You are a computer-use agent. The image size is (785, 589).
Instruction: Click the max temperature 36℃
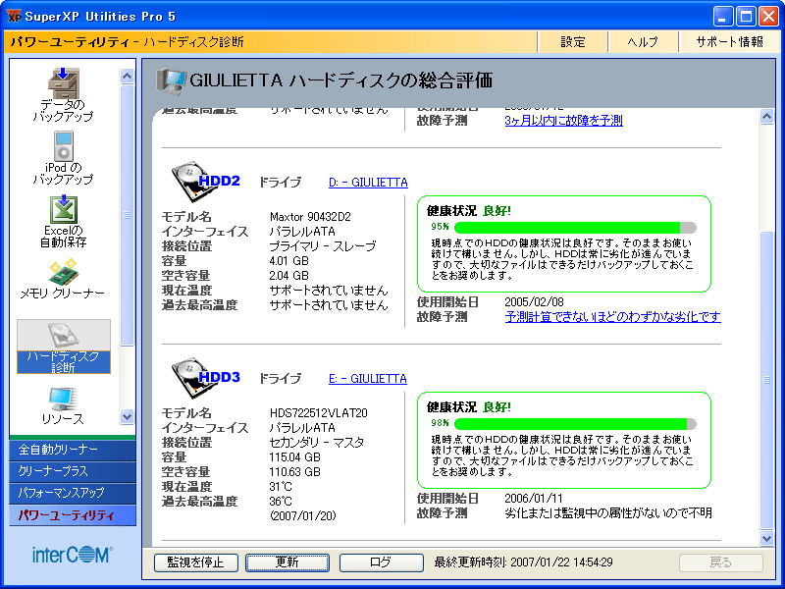tap(281, 502)
